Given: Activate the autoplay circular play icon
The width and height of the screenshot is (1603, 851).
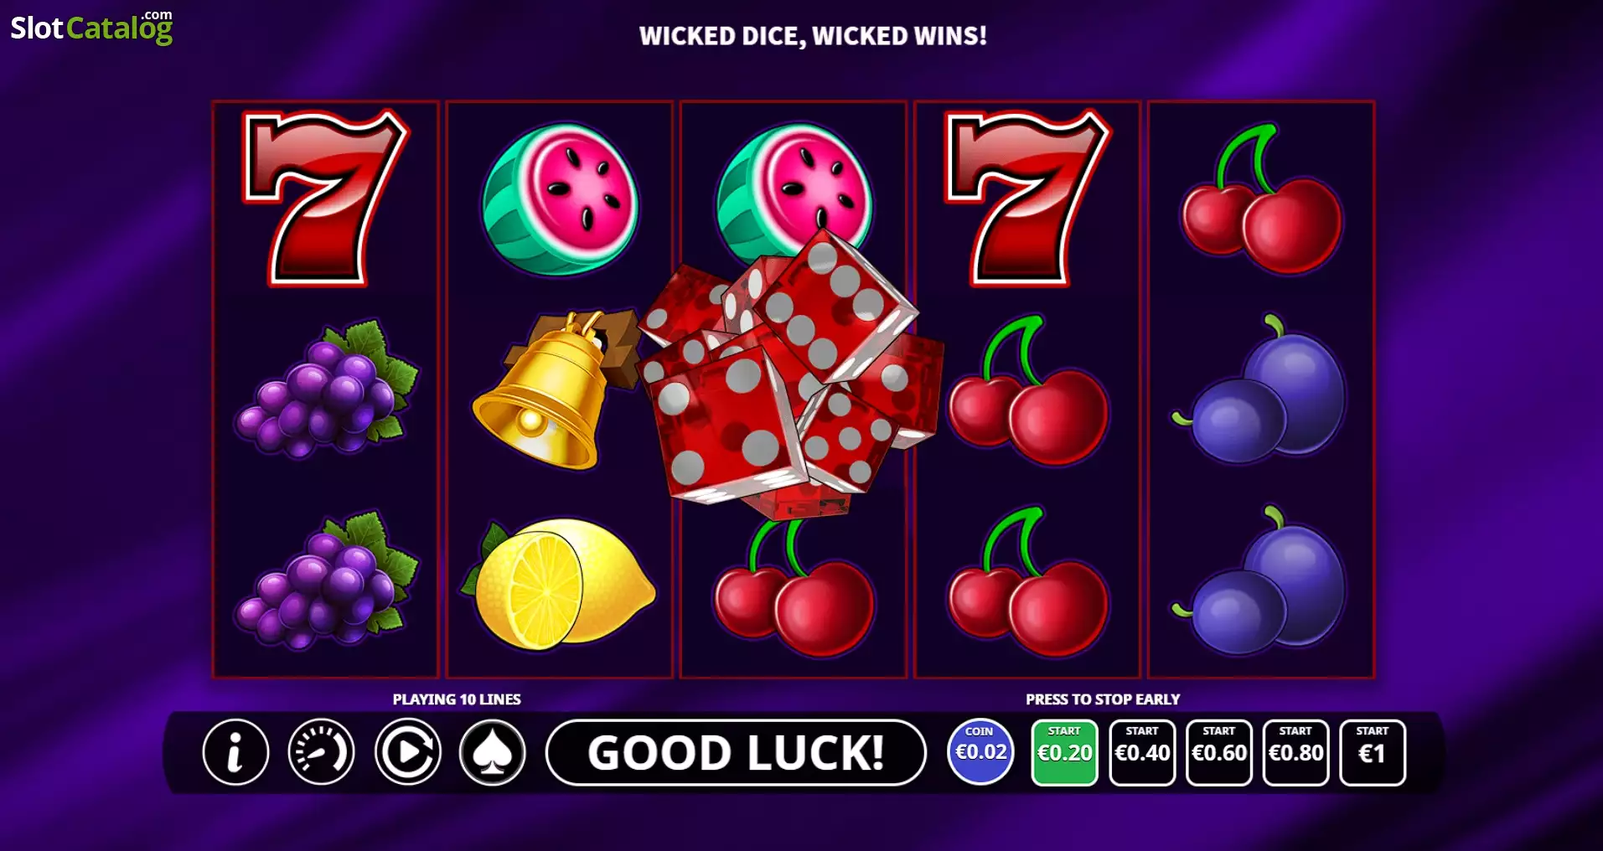Looking at the screenshot, I should pyautogui.click(x=407, y=752).
